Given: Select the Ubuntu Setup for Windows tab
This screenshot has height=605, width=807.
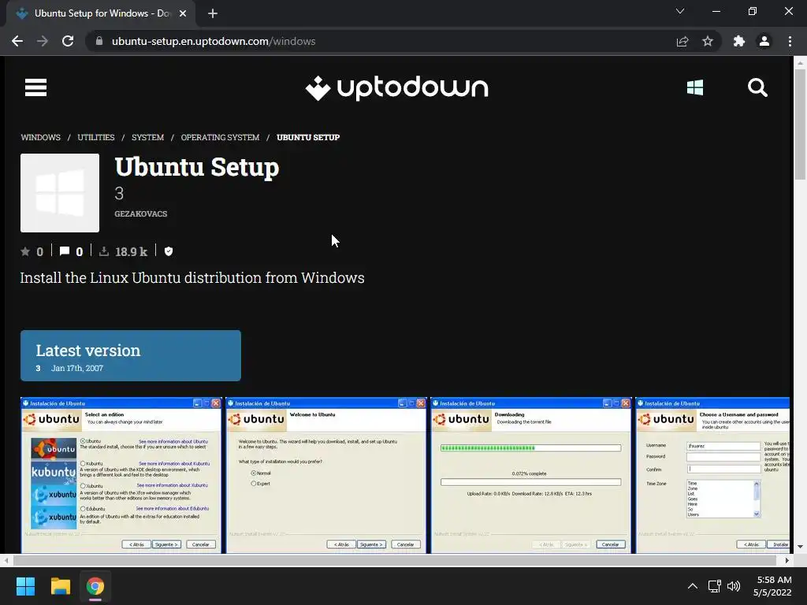Looking at the screenshot, I should pos(101,13).
